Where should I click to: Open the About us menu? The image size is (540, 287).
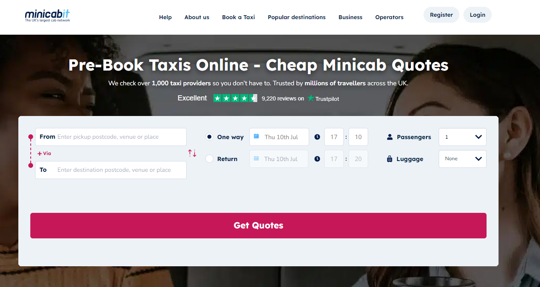pos(197,17)
